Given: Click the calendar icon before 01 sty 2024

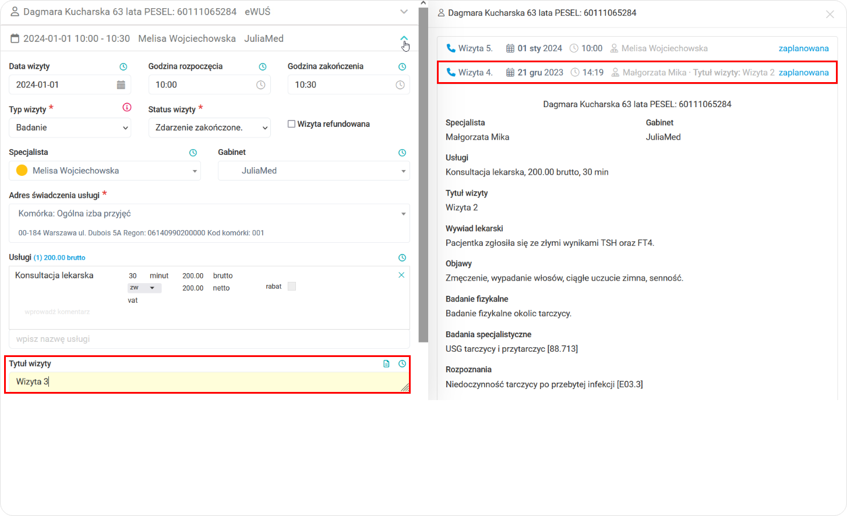Looking at the screenshot, I should pyautogui.click(x=510, y=48).
